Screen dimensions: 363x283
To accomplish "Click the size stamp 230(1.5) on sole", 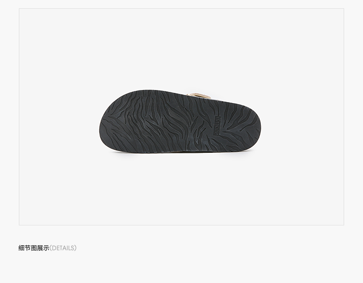I will tap(217, 126).
